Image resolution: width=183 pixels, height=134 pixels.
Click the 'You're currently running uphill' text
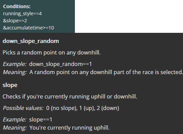click(69, 128)
